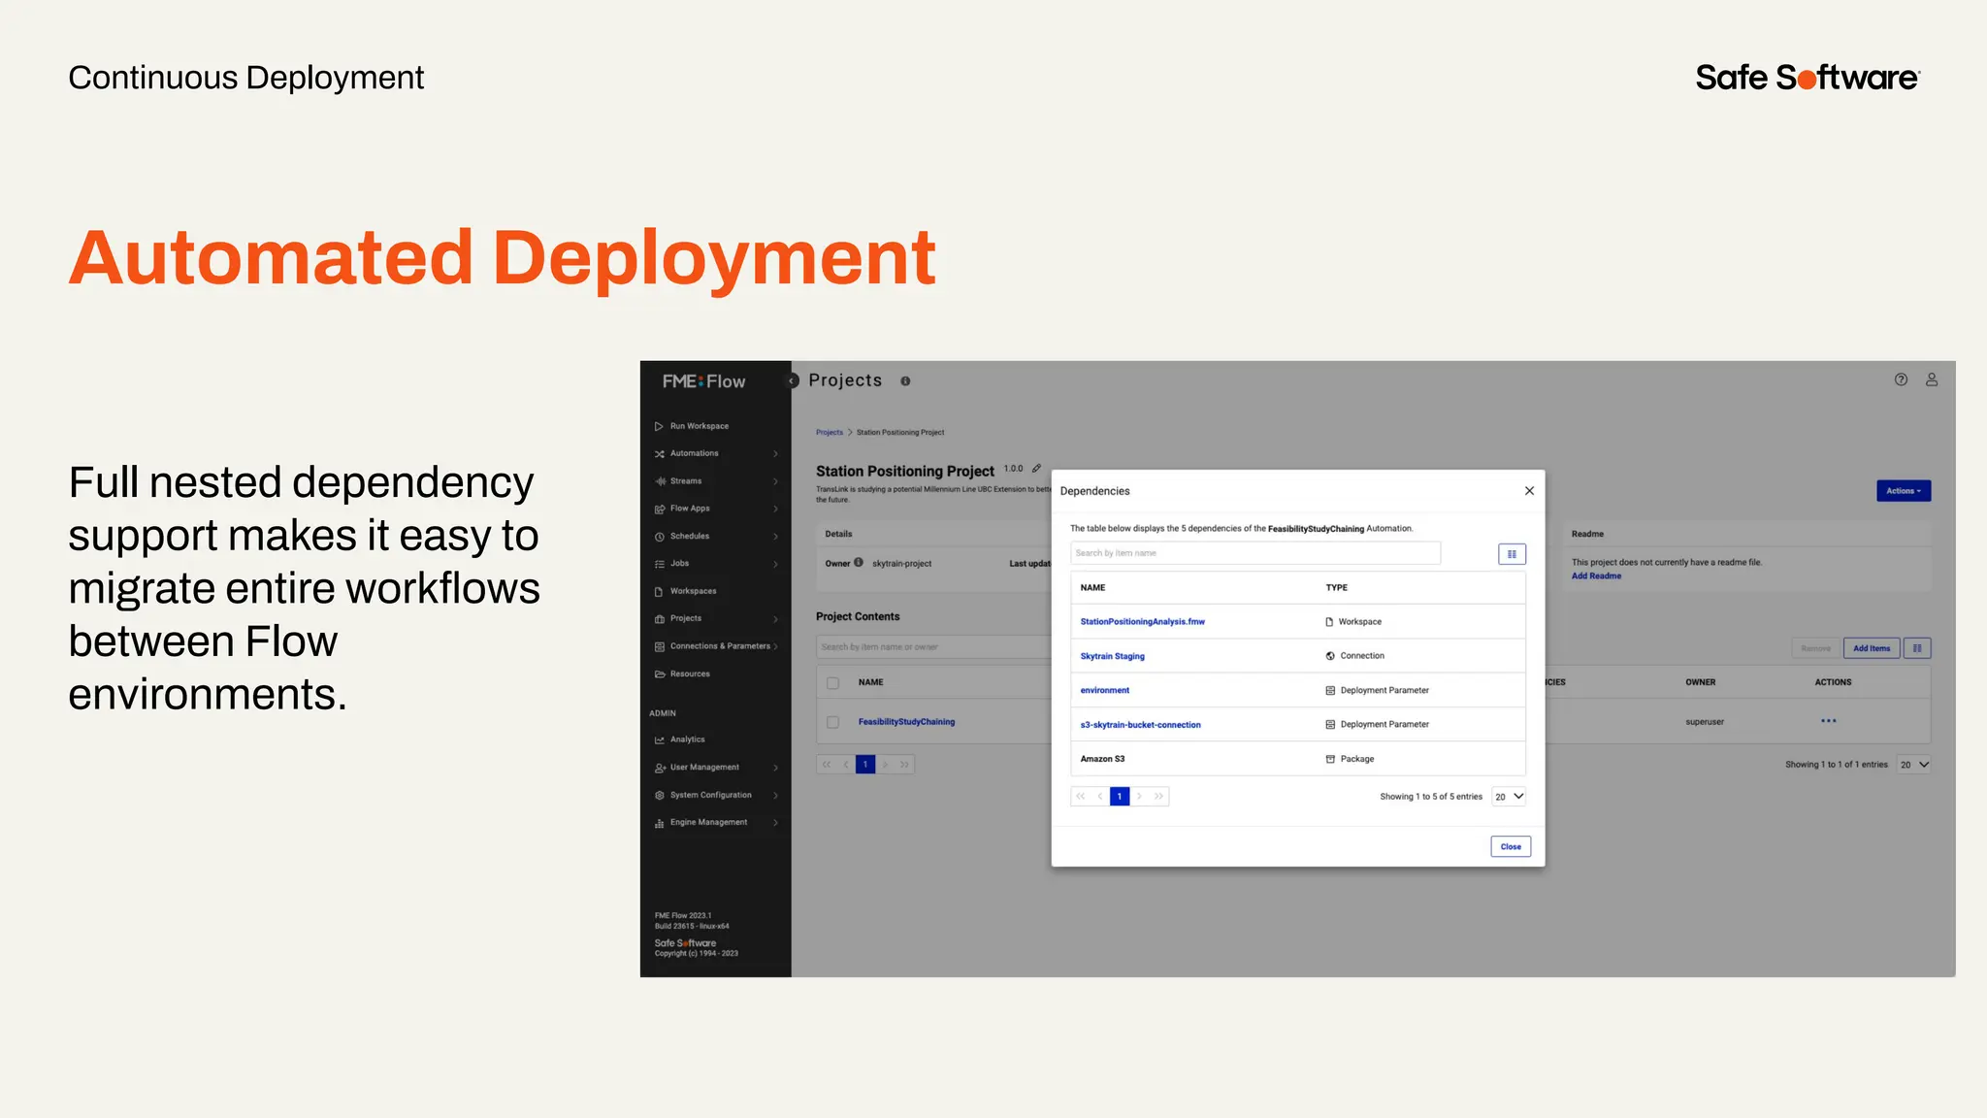Click the Projects breadcrumb link
This screenshot has width=1987, height=1118.
click(830, 432)
